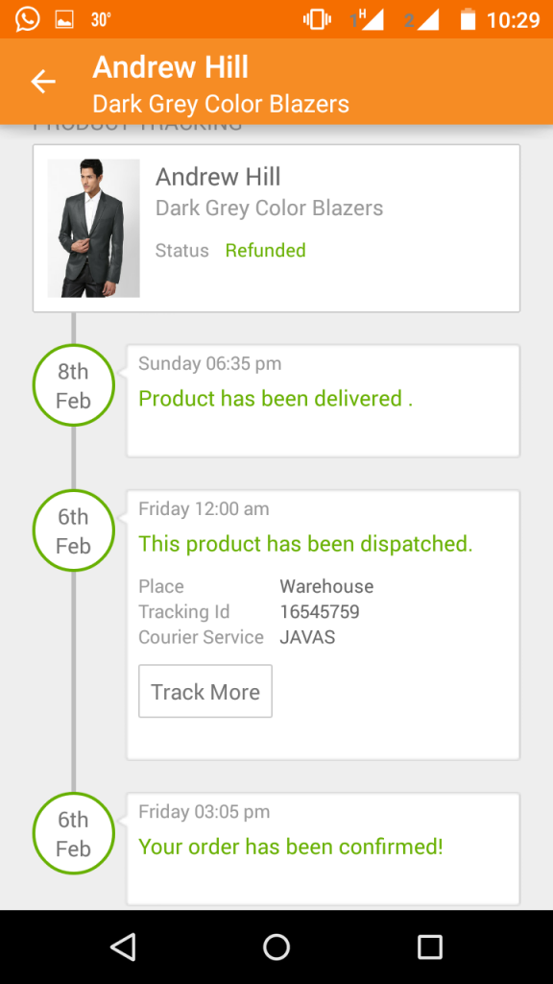Tap Android home circle button
The image size is (553, 984).
coord(276,947)
